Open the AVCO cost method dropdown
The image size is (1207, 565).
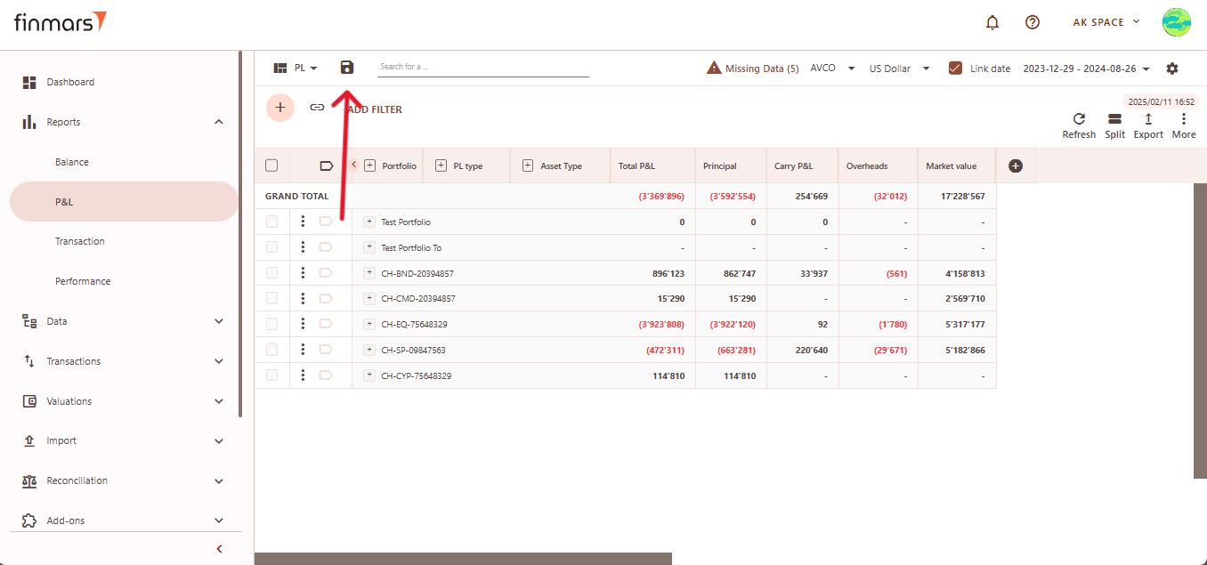point(832,69)
